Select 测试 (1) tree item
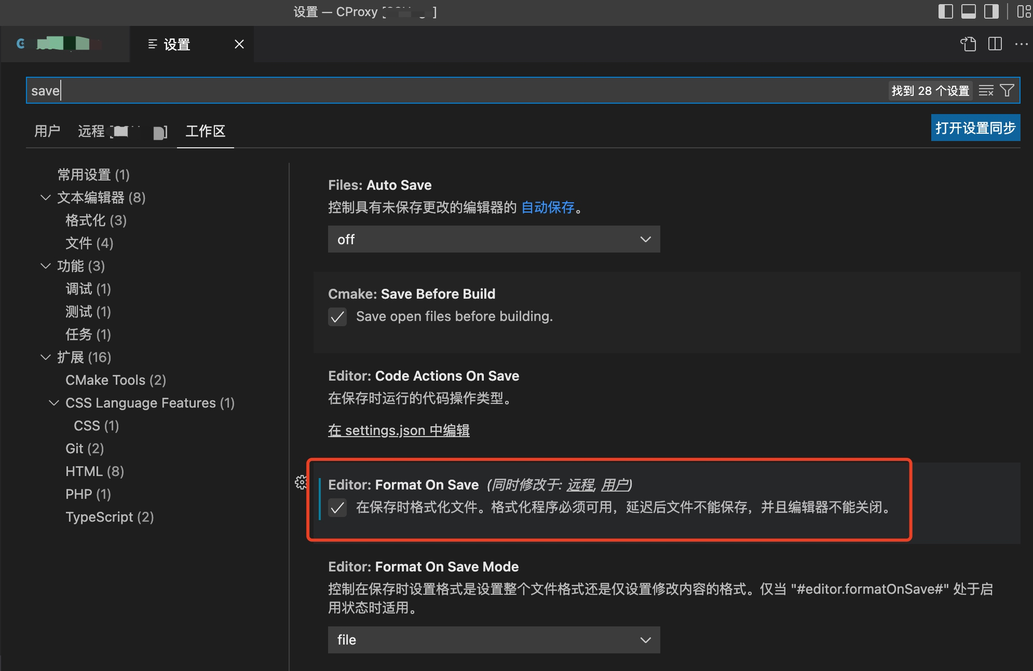The width and height of the screenshot is (1033, 671). coord(88,312)
